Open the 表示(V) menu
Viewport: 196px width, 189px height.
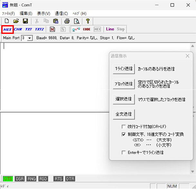pyautogui.click(x=43, y=14)
